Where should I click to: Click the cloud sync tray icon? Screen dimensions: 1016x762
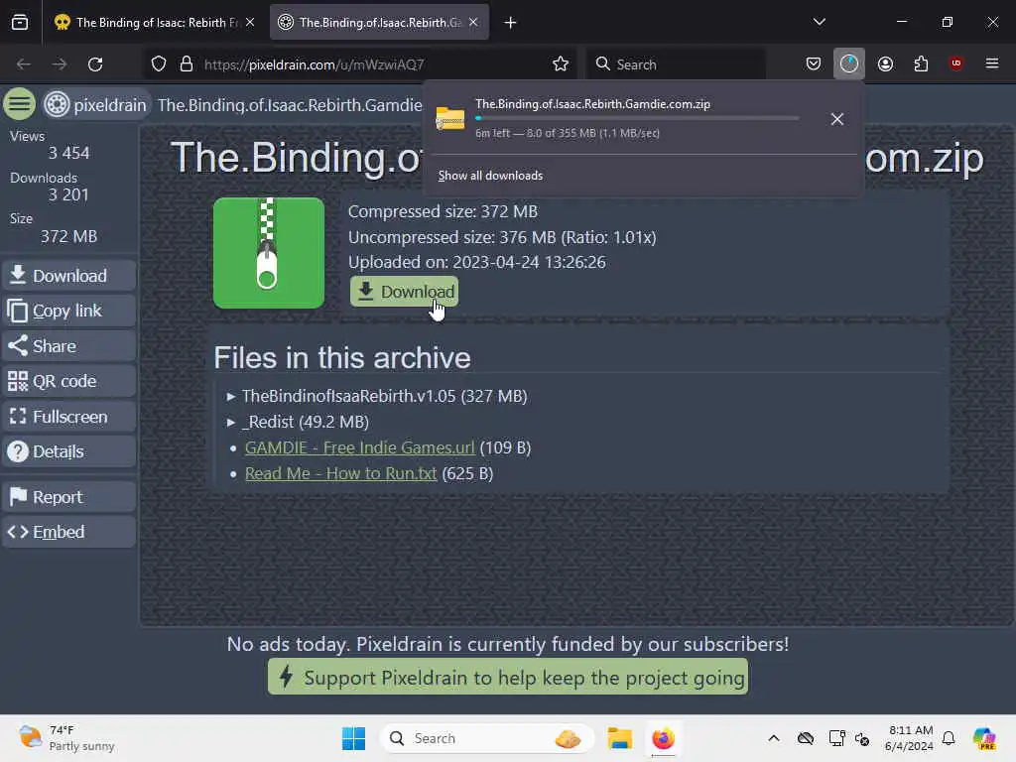[x=806, y=738]
